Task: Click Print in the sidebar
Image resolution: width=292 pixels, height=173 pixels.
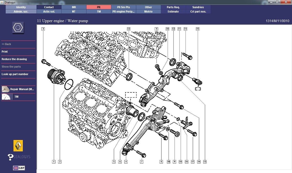Action: coord(4,51)
